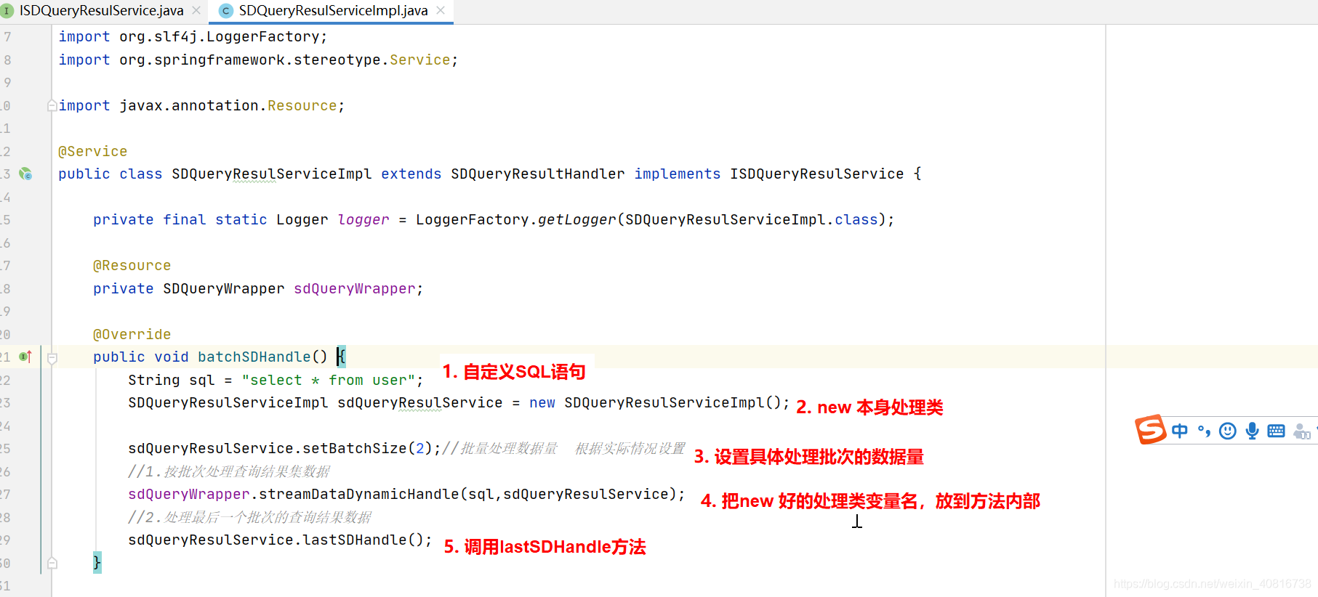Click the microphone voice input icon

pos(1252,431)
